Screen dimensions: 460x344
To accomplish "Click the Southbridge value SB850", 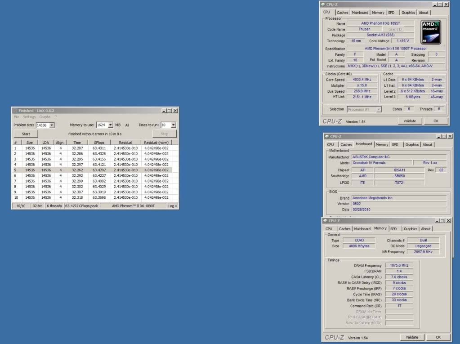I will coord(399,176).
